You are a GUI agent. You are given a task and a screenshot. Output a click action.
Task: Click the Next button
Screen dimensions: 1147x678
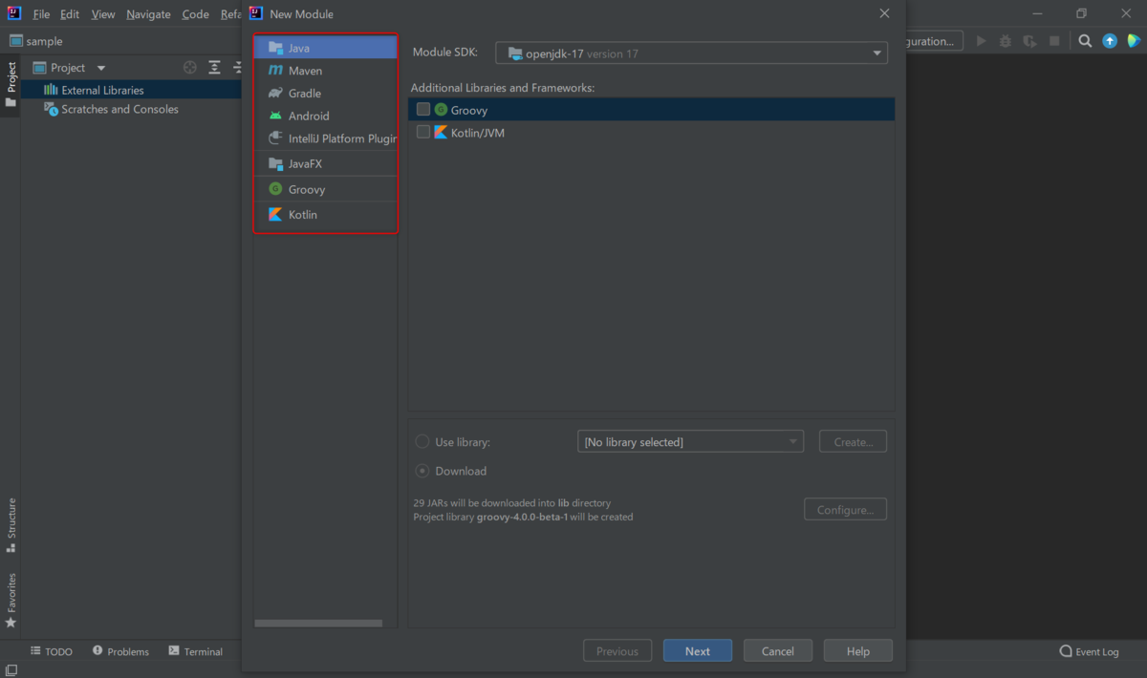point(698,651)
